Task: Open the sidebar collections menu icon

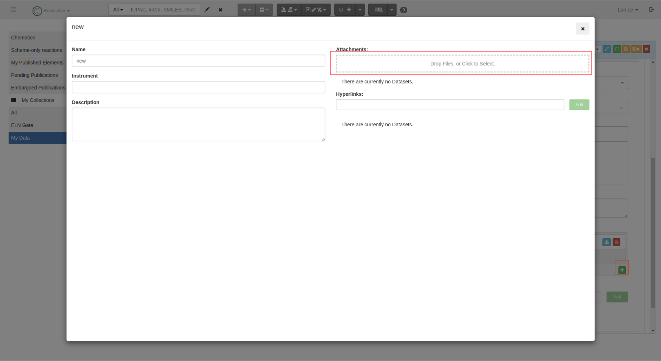Action: tap(14, 9)
